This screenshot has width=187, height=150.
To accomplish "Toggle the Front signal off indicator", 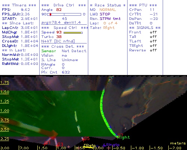I will [153, 32].
